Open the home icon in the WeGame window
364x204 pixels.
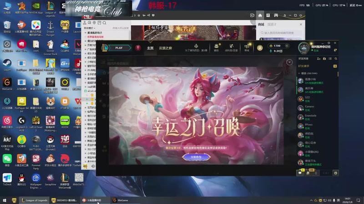click(x=260, y=15)
